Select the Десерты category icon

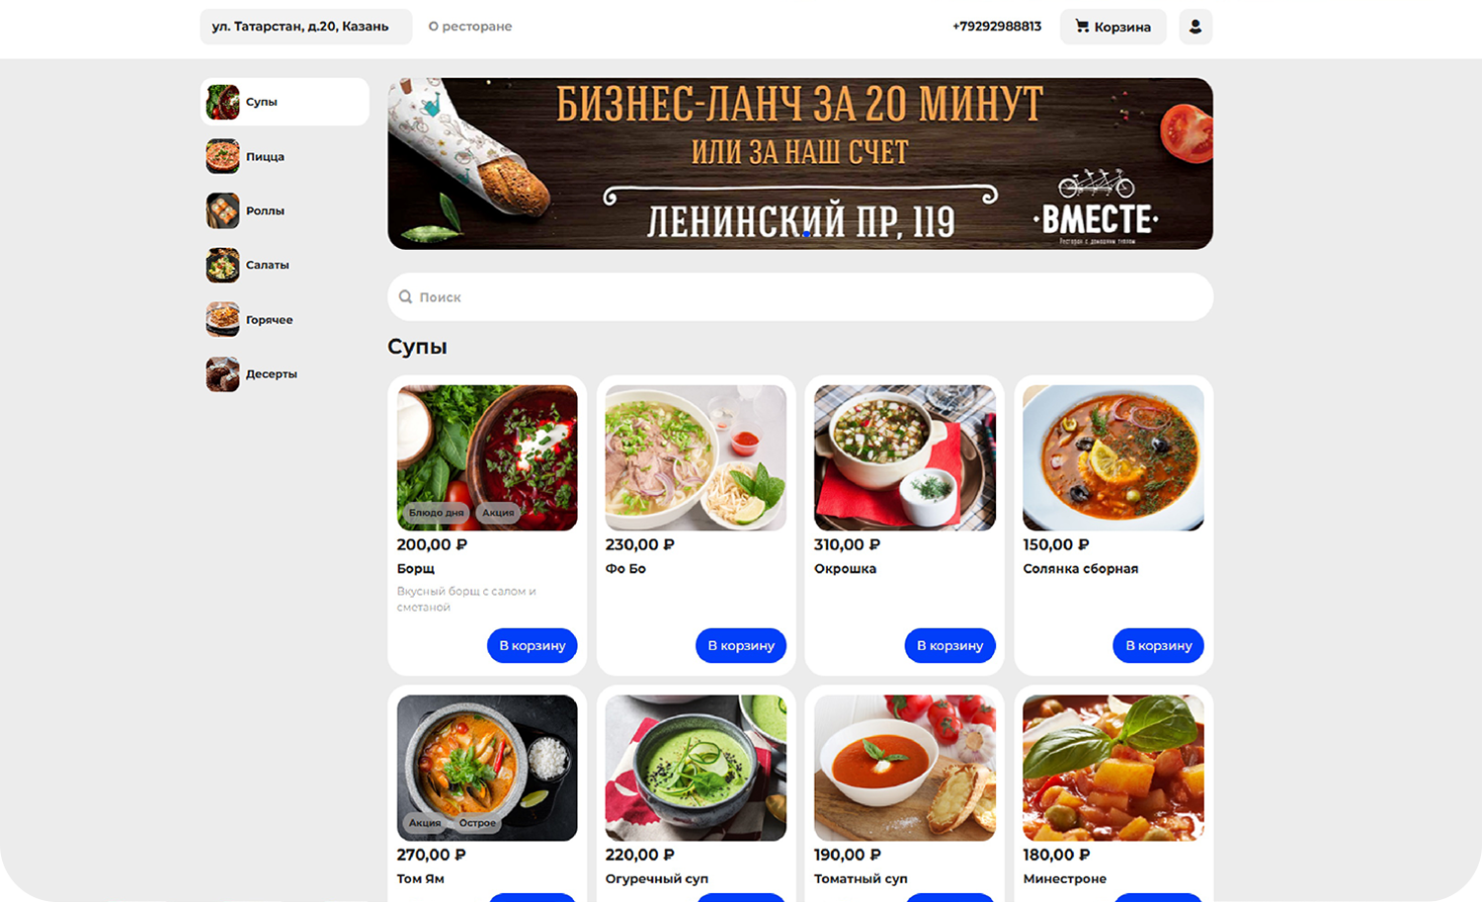pos(222,373)
